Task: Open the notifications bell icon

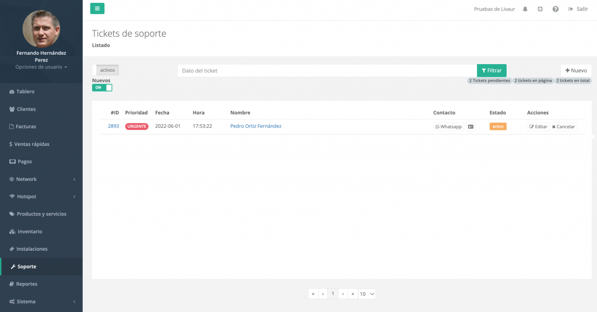Action: (525, 9)
